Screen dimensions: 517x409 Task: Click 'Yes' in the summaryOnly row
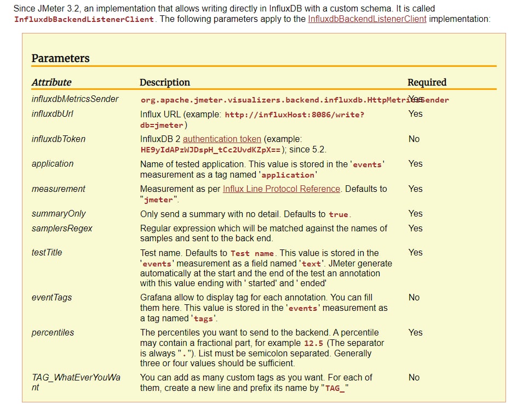pyautogui.click(x=416, y=214)
